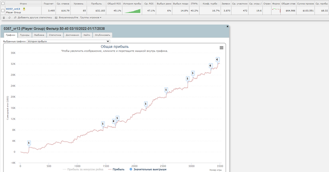329x172 pixels.
Task: Switch to the Графики tab
Action: 10,35
